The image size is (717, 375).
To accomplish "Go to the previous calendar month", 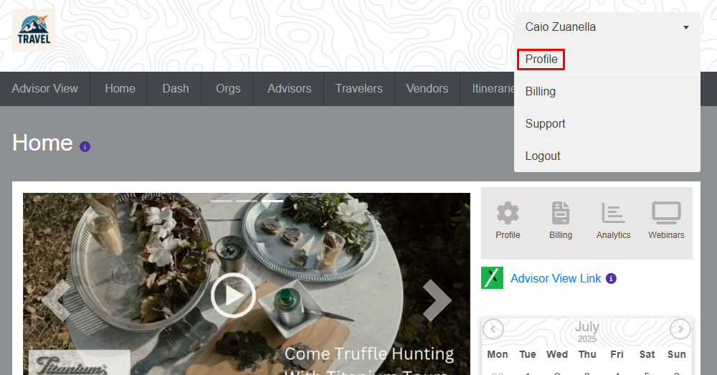I will pyautogui.click(x=493, y=329).
